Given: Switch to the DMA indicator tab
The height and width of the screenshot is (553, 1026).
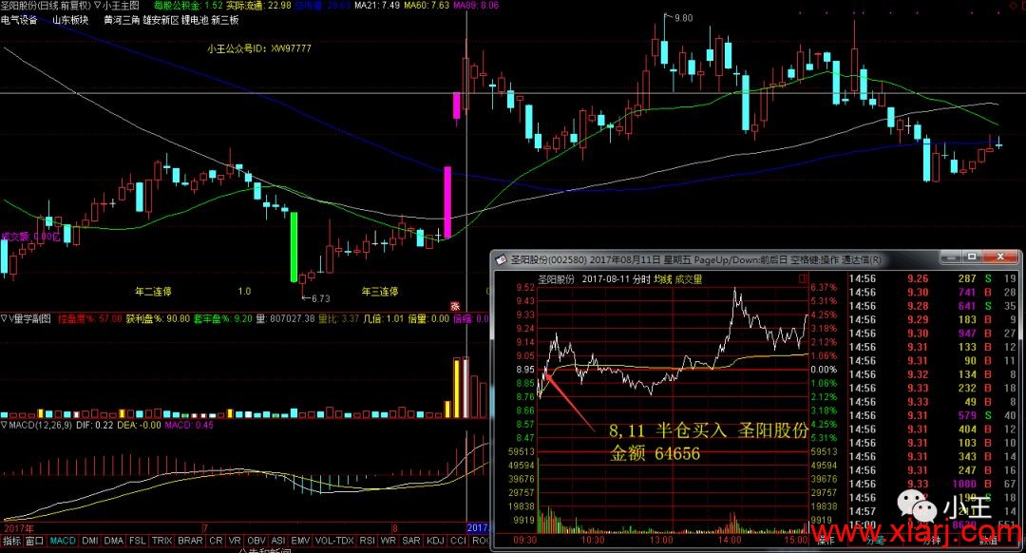Looking at the screenshot, I should (x=114, y=542).
